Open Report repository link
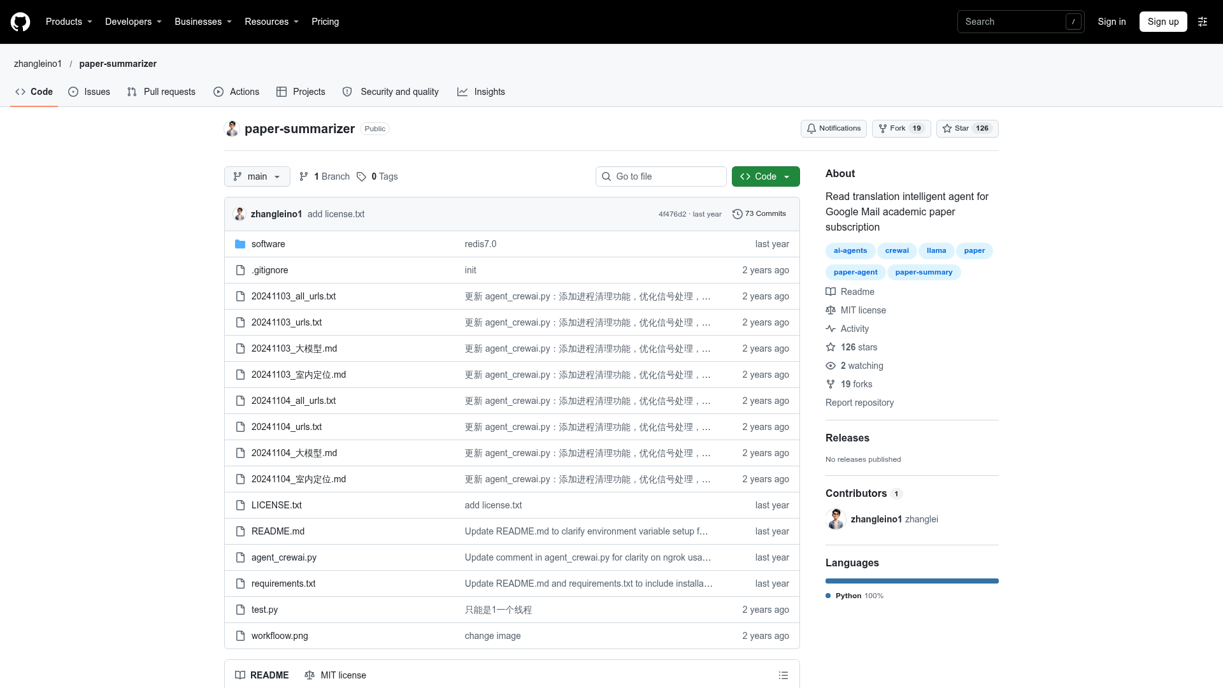 pyautogui.click(x=859, y=403)
